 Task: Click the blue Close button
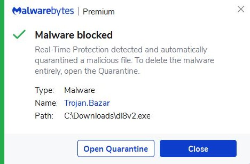click(198, 149)
